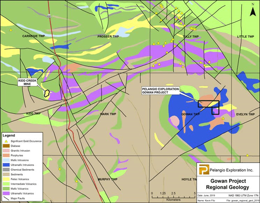The image size is (260, 203).
Task: Select the Felsic Volcanics yellow legend swatch
Action: [x=6, y=179]
